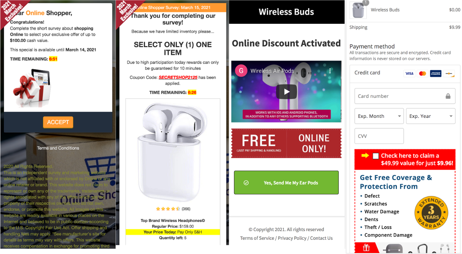Click the AMEX card icon
Screen dimensions: 462x254
coord(435,74)
